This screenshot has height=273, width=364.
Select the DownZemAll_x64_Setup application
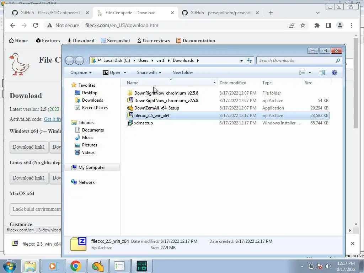tap(157, 108)
